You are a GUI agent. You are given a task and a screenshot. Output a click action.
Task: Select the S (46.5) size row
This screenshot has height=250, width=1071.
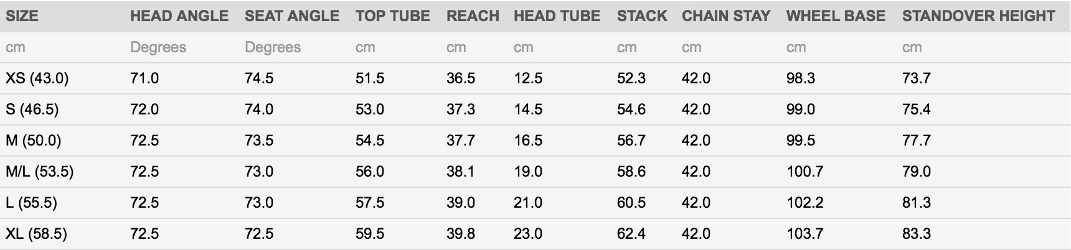coord(535,109)
